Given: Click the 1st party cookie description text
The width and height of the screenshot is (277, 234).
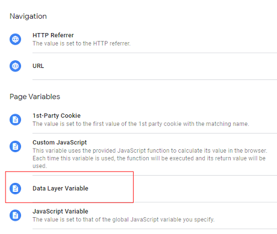Looking at the screenshot, I should tap(141, 124).
